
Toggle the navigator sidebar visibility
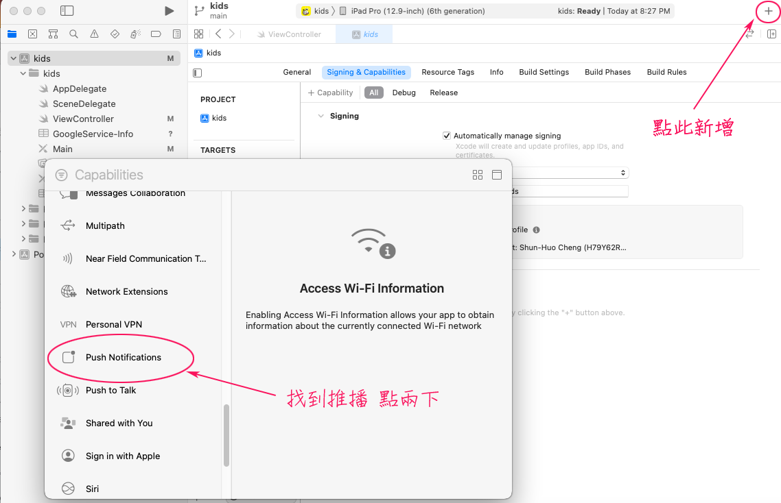(67, 11)
